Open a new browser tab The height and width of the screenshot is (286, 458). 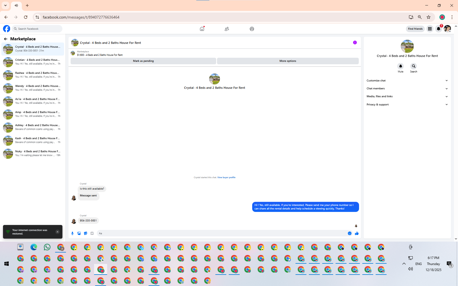27,5
